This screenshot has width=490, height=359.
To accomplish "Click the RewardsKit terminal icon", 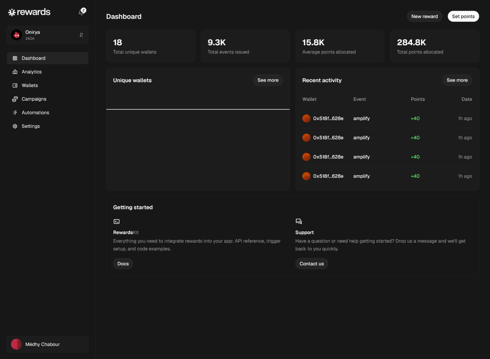I will coord(116,222).
